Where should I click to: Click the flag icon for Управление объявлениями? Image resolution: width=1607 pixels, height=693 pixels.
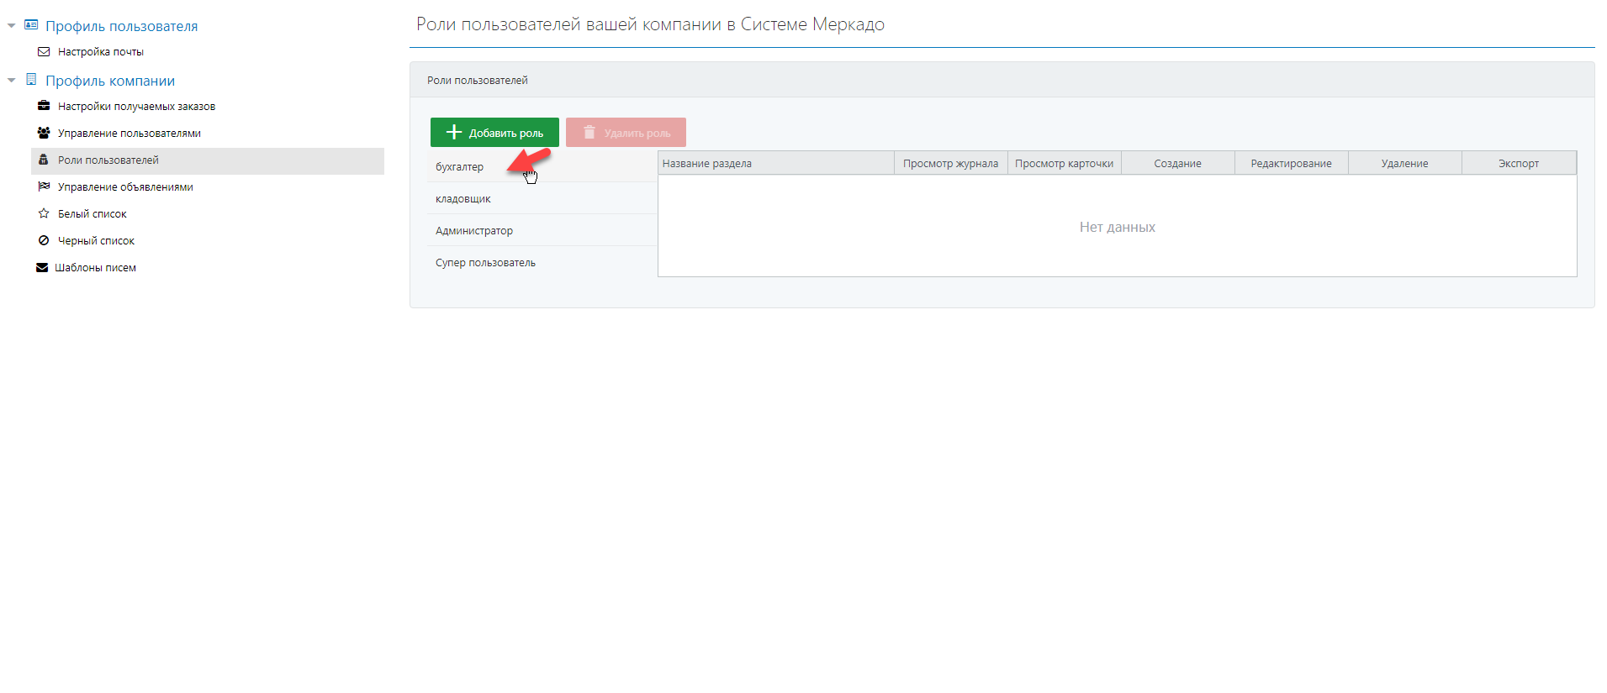(44, 187)
